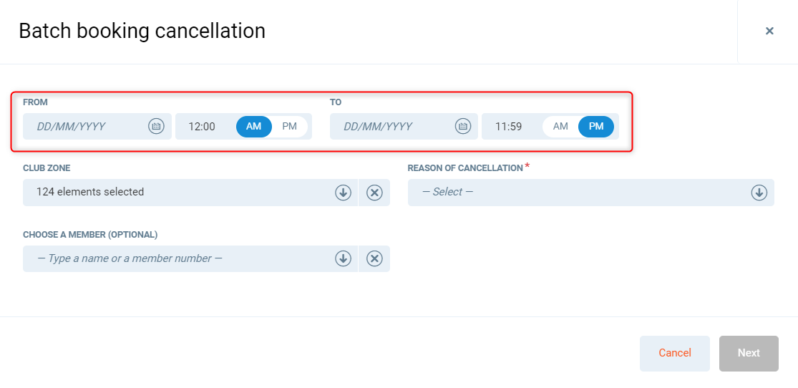The height and width of the screenshot is (388, 798).
Task: Select AM for the FROM time
Action: click(x=254, y=127)
